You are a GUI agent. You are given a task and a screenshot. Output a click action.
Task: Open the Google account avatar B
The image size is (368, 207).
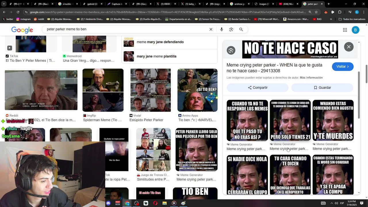coord(355,30)
